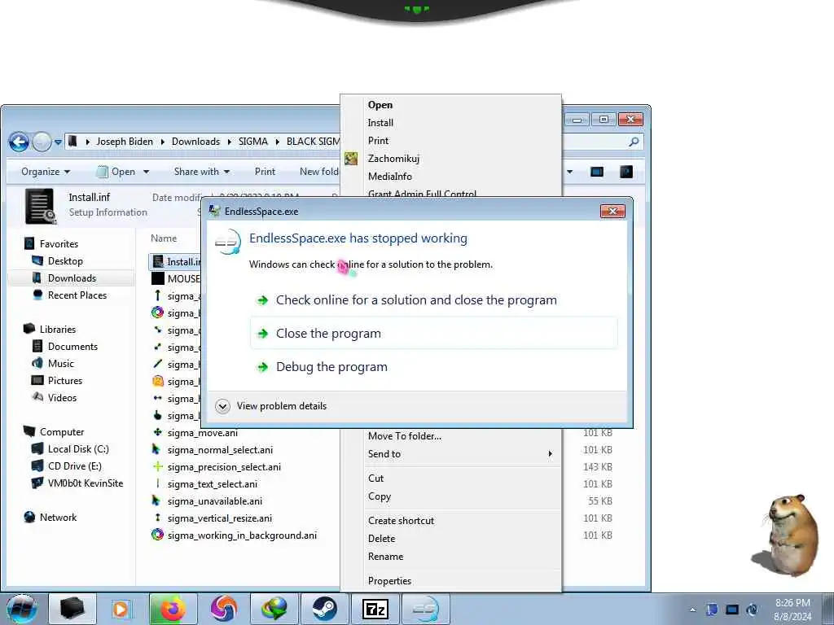
Task: Expand Send to submenu
Action: point(451,454)
